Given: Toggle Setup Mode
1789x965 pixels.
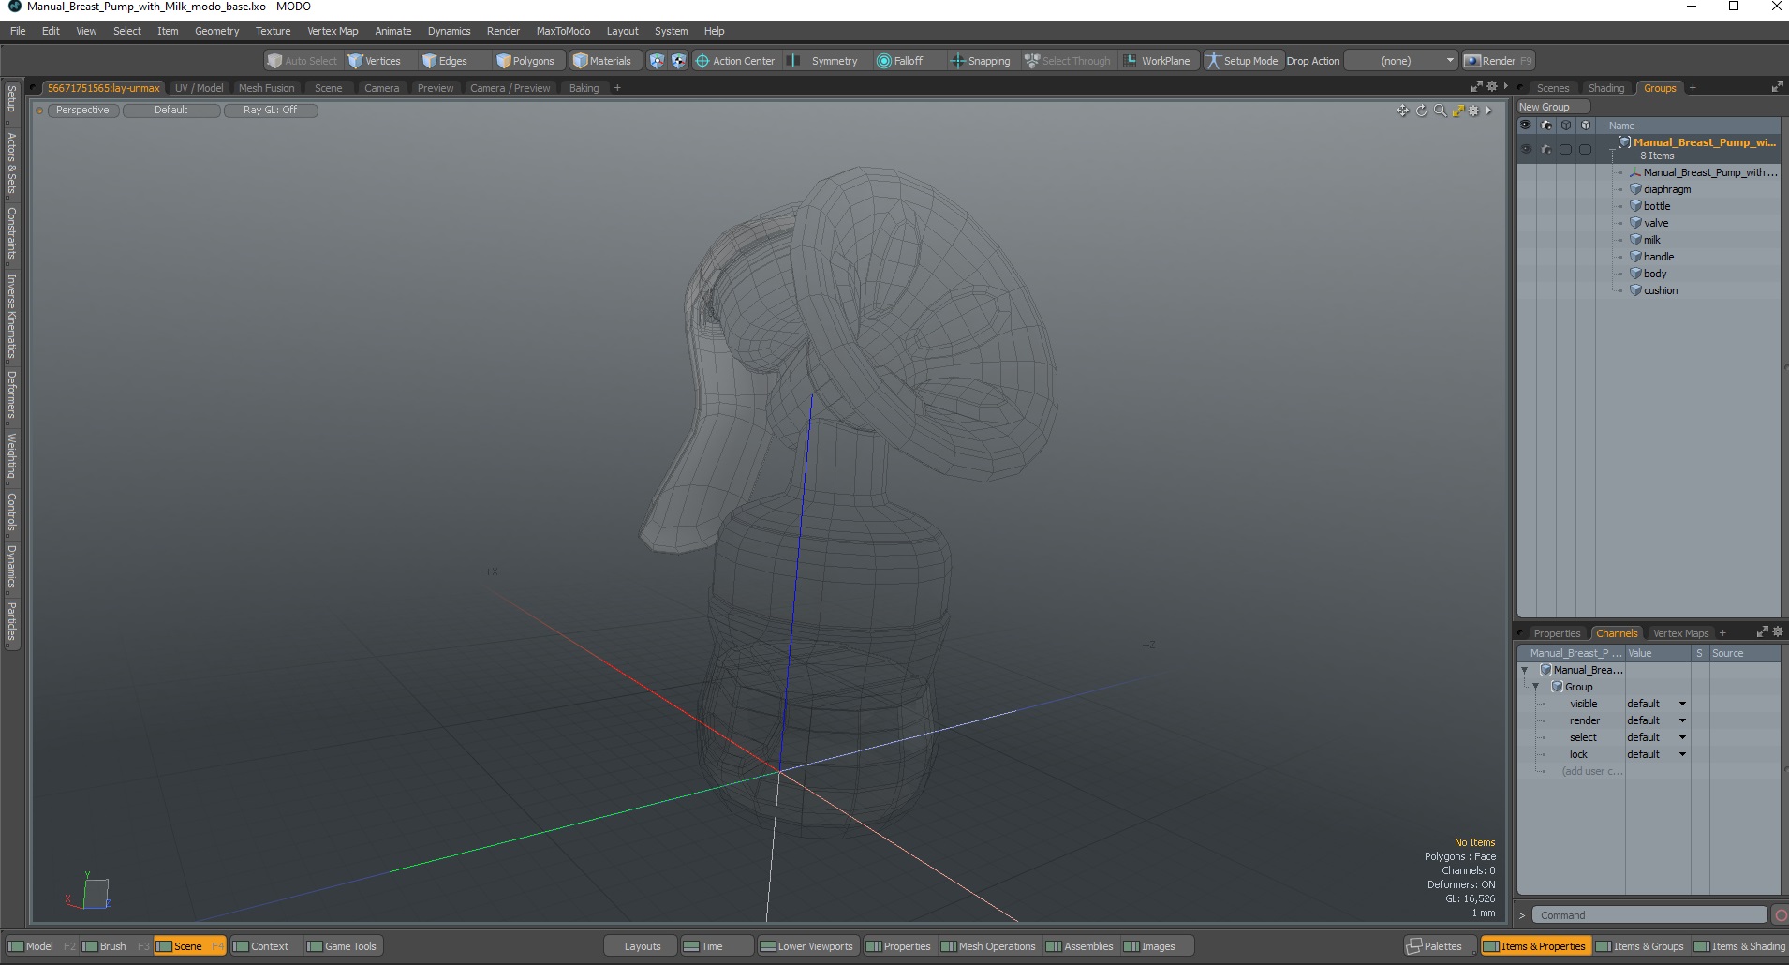Looking at the screenshot, I should pos(1242,61).
